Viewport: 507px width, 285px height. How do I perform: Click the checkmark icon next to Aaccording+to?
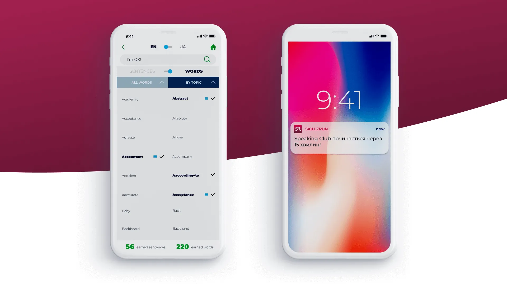point(213,175)
